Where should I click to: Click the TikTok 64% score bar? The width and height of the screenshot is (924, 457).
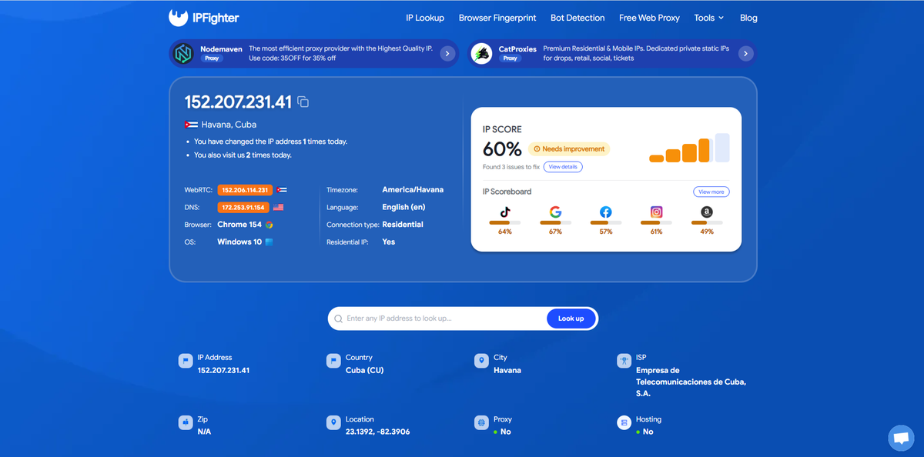[505, 223]
